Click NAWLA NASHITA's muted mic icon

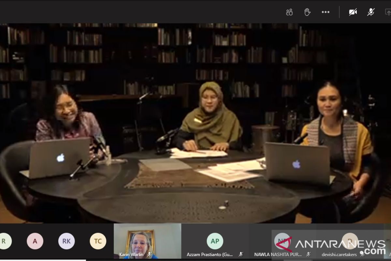[308, 254]
